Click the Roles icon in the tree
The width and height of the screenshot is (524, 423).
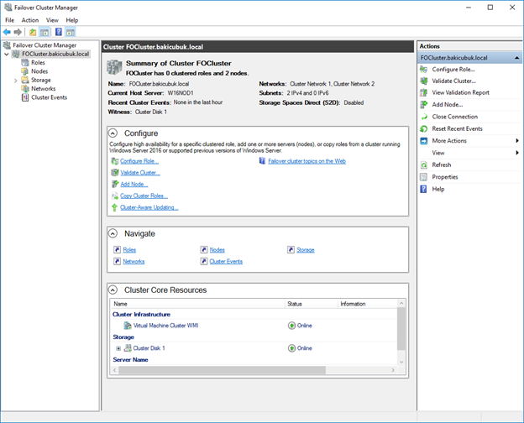(x=25, y=62)
